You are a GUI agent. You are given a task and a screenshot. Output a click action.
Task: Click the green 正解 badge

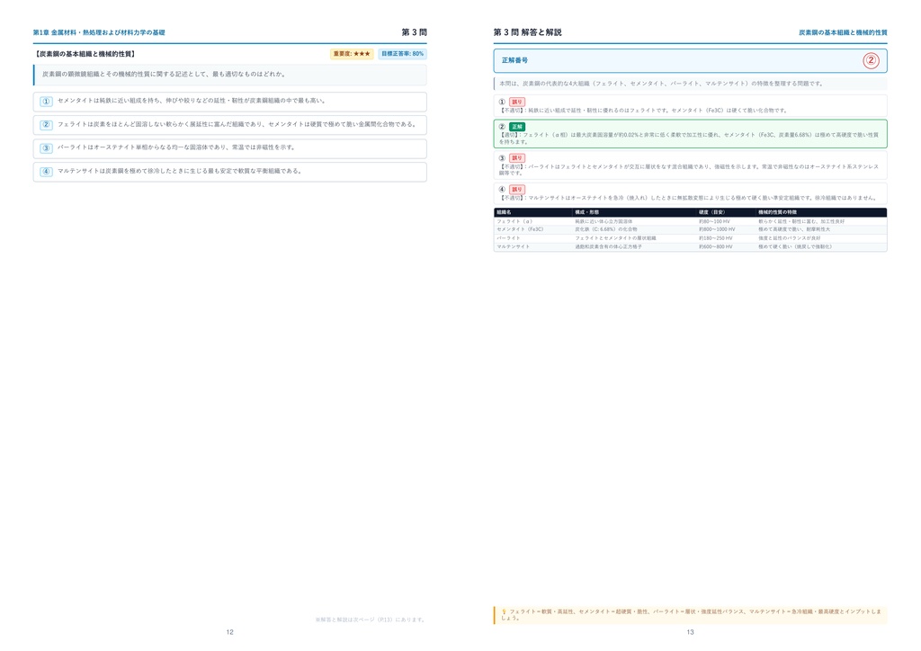coord(517,127)
